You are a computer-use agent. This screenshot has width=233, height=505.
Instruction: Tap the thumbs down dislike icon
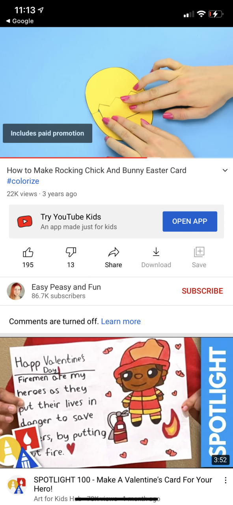pyautogui.click(x=71, y=252)
